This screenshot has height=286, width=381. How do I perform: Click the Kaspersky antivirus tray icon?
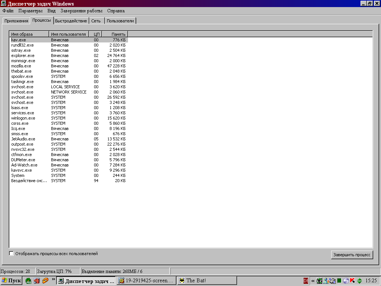point(352,281)
